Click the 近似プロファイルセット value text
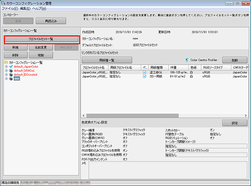 click(x=145, y=45)
